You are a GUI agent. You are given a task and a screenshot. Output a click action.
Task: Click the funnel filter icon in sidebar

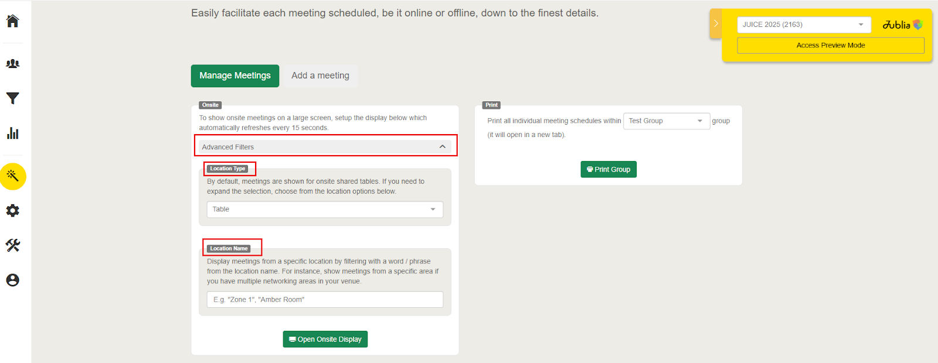coord(13,98)
